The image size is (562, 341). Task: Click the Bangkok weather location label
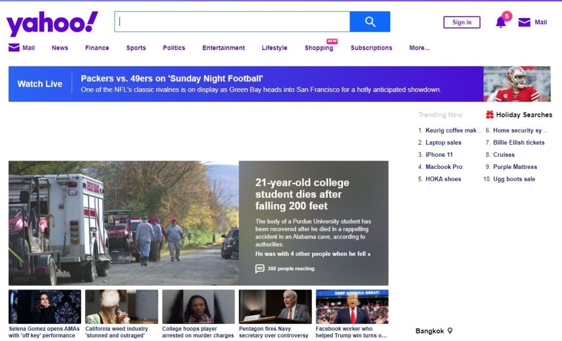tap(429, 331)
